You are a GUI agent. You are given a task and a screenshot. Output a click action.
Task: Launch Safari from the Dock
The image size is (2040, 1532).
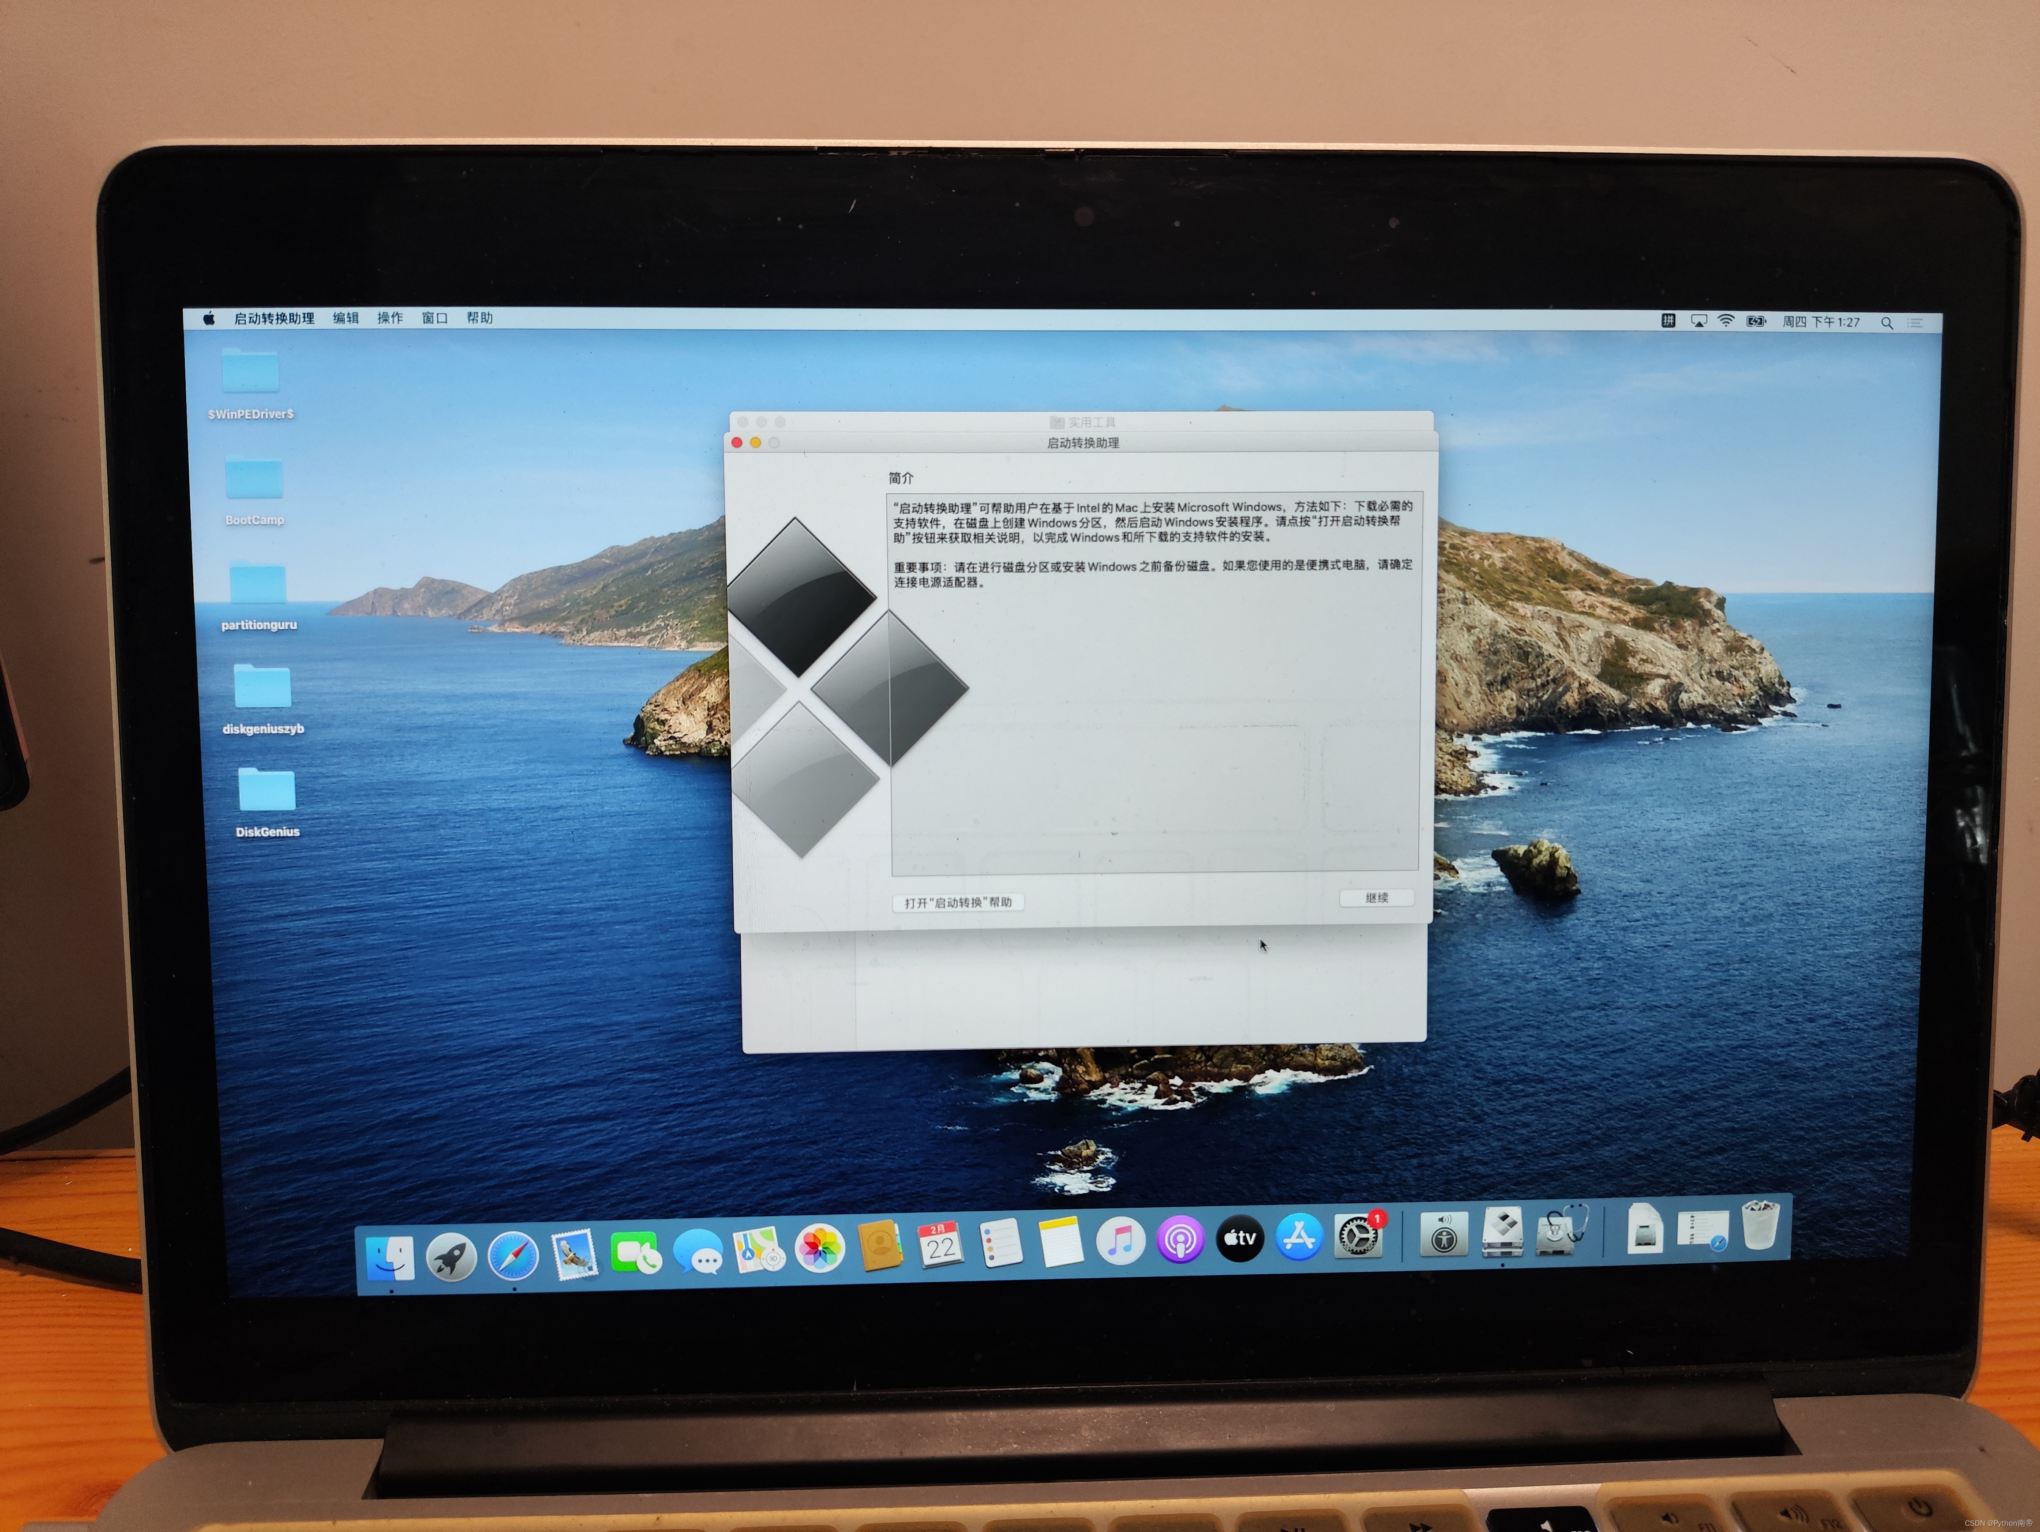point(513,1256)
